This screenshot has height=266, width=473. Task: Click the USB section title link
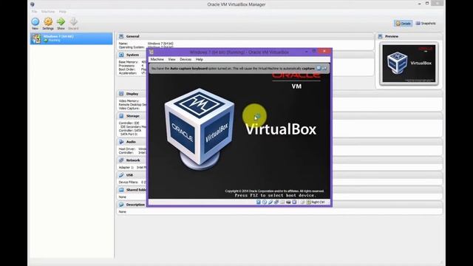click(x=129, y=175)
